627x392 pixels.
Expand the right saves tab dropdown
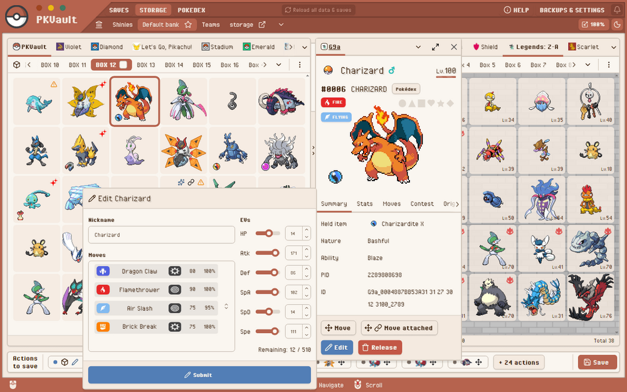[x=614, y=47]
